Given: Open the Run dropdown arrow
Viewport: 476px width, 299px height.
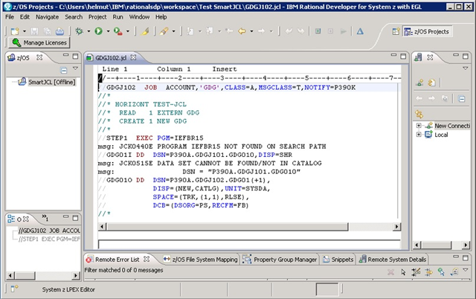Looking at the screenshot, I should (x=108, y=31).
